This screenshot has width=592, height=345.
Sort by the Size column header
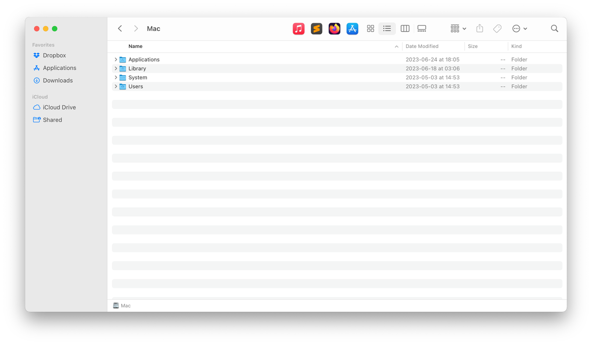tap(473, 46)
